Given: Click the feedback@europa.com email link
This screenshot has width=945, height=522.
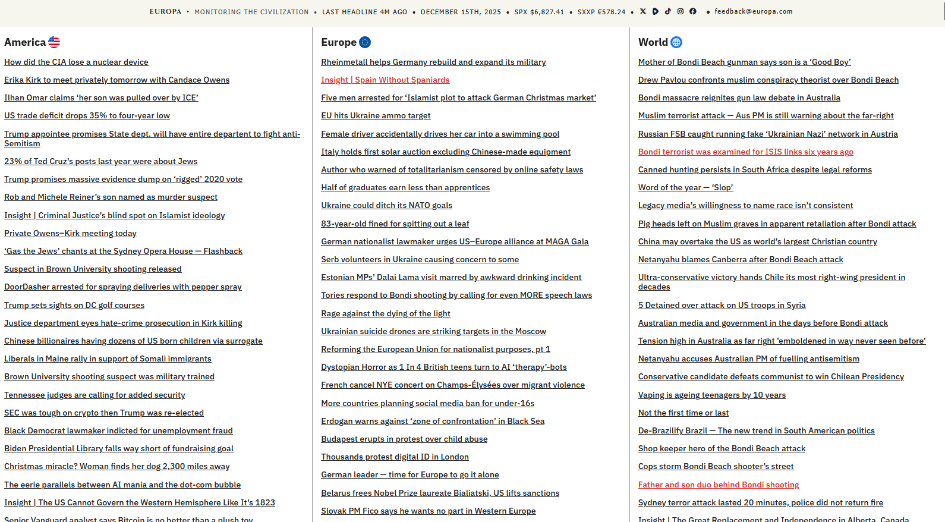Looking at the screenshot, I should (753, 11).
